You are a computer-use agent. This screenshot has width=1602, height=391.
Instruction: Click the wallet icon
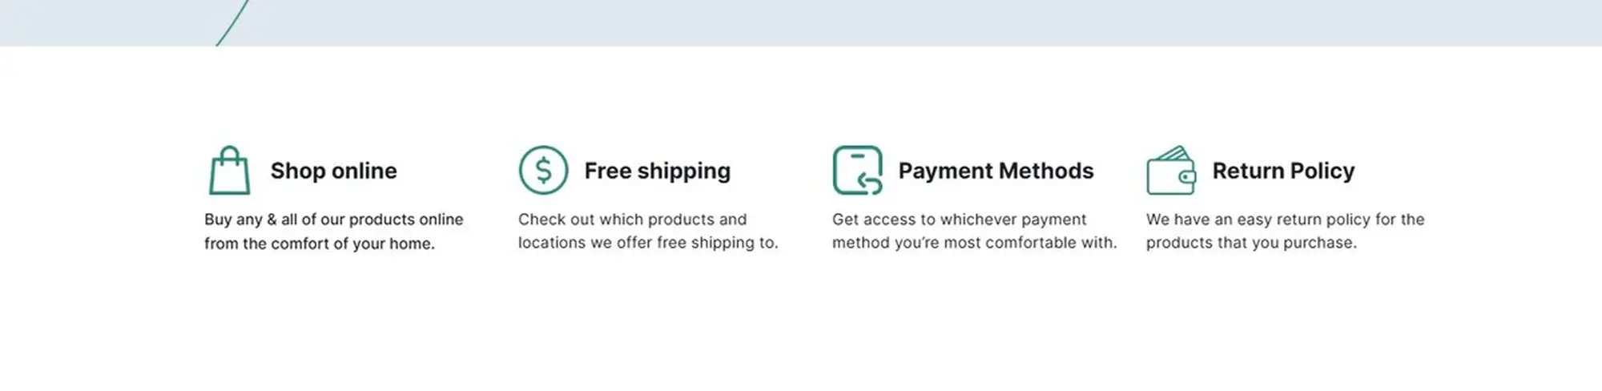point(1171,170)
